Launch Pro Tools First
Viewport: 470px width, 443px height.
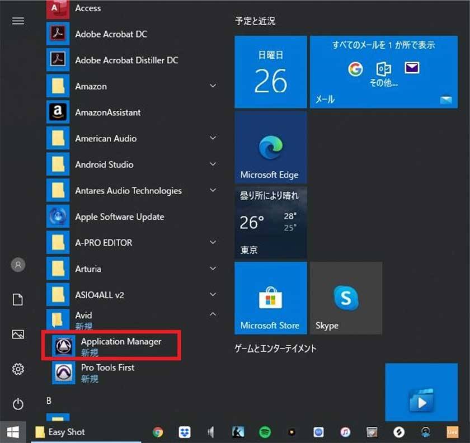pos(134,373)
